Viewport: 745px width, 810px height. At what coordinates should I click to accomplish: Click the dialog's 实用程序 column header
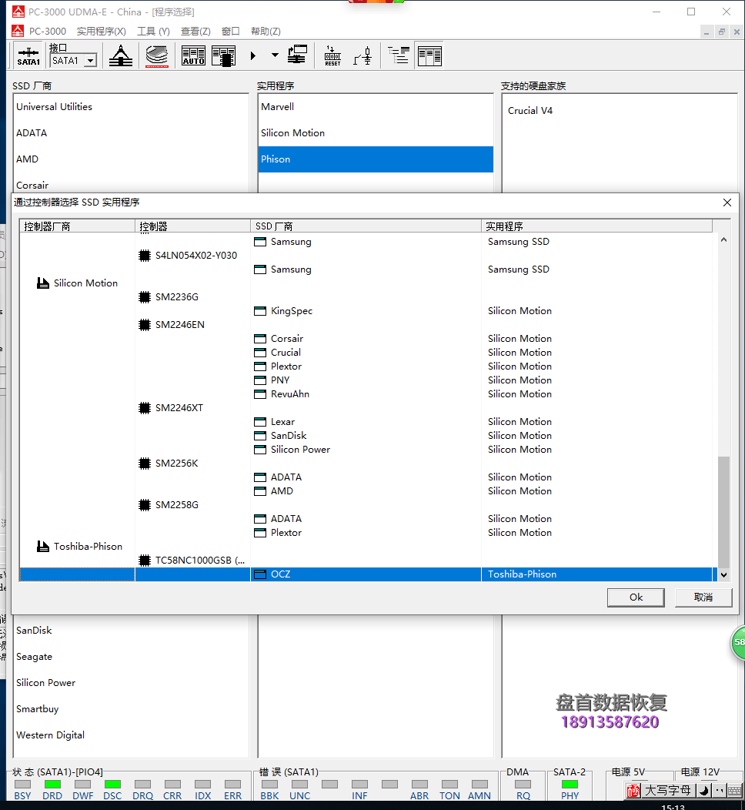pos(596,226)
